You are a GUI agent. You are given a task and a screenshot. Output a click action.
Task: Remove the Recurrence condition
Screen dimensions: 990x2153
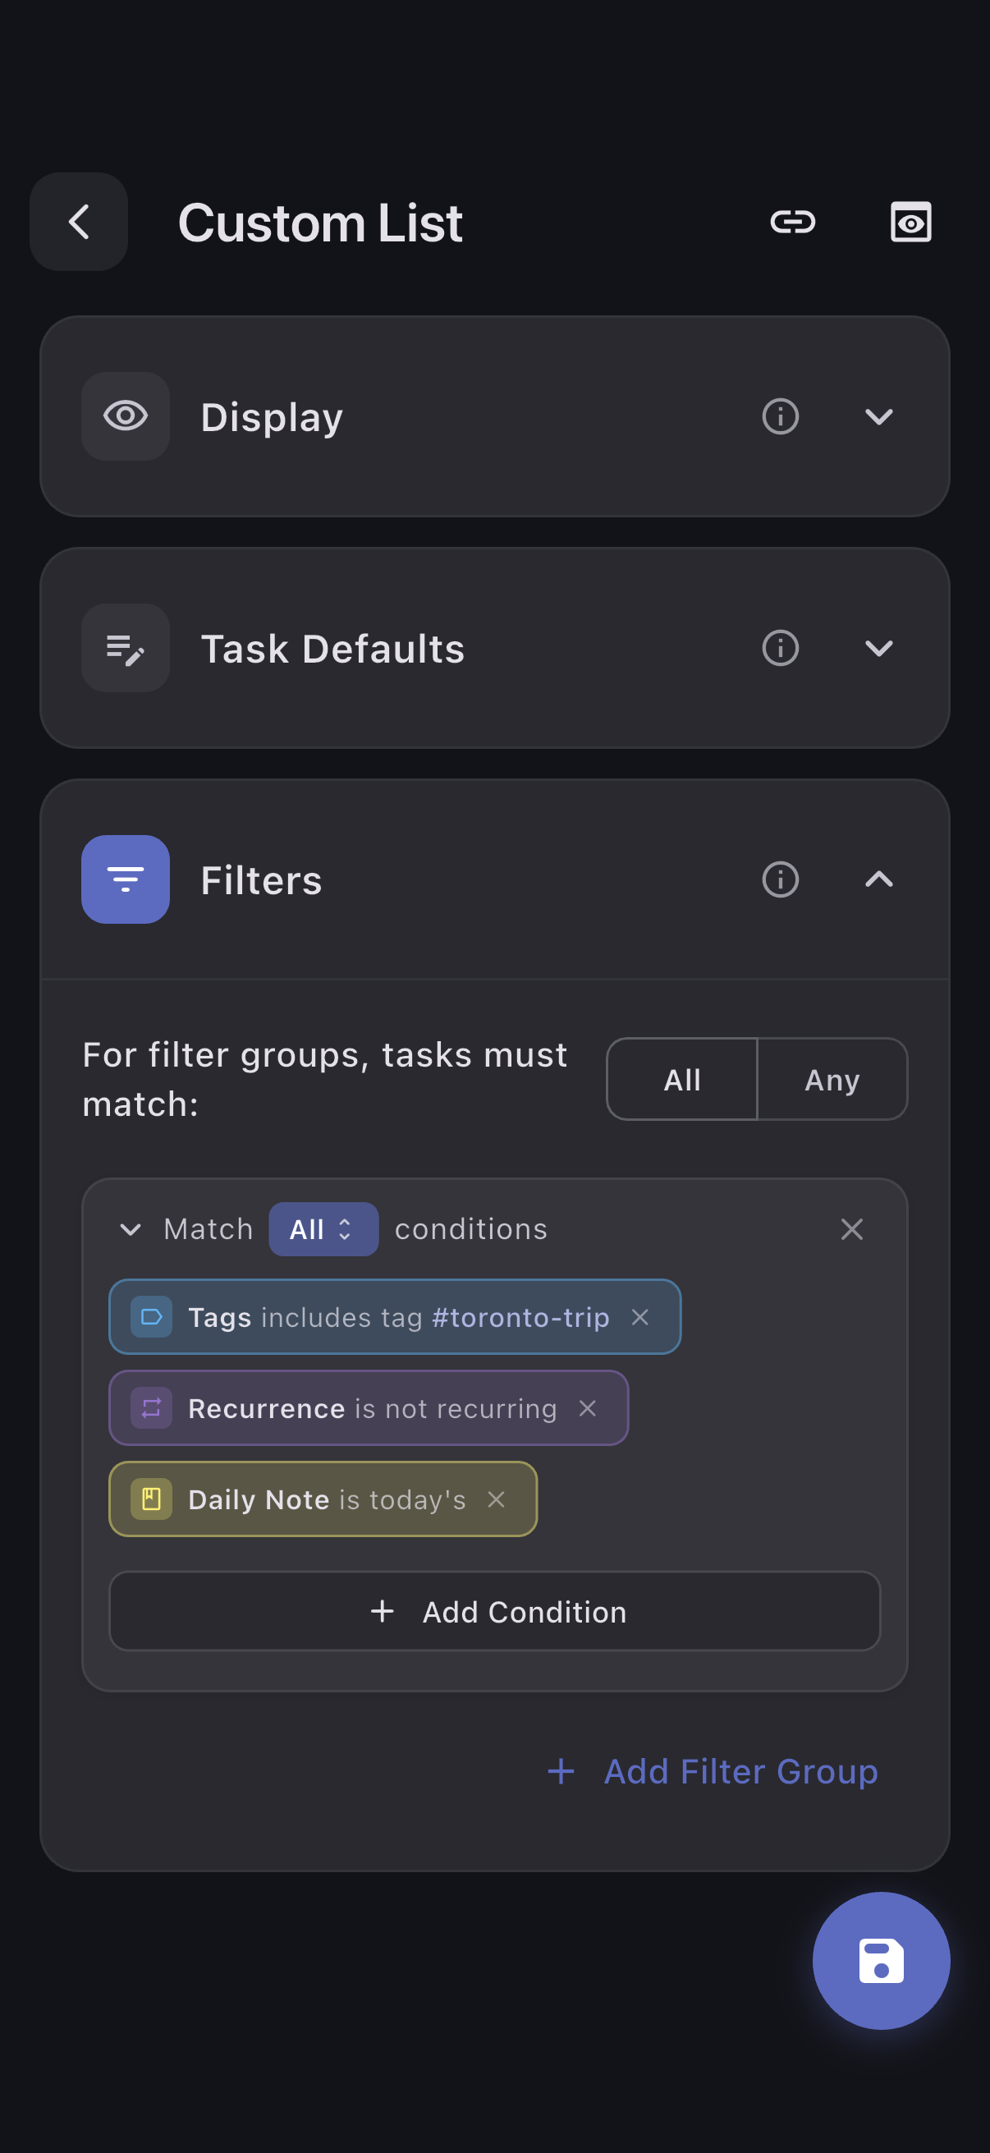click(x=587, y=1408)
